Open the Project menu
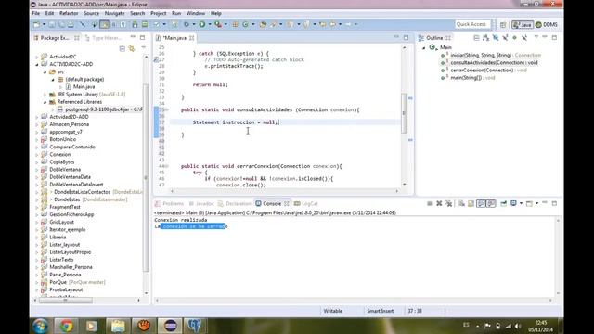Viewport: 594px width, 334px height. click(159, 13)
